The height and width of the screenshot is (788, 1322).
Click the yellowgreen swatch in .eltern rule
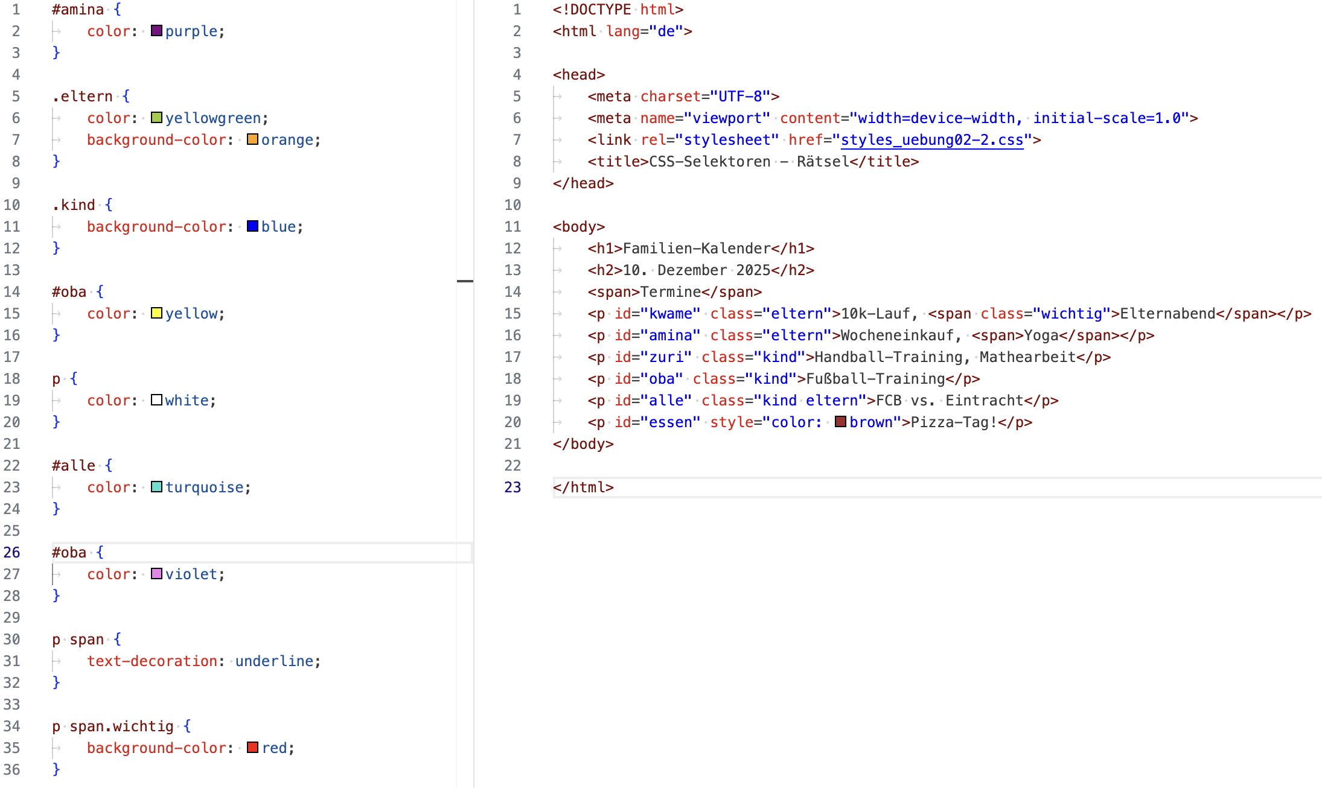(157, 118)
